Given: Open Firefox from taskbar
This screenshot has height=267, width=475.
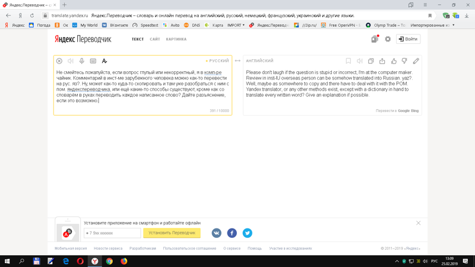Looking at the screenshot, I should tap(124, 261).
